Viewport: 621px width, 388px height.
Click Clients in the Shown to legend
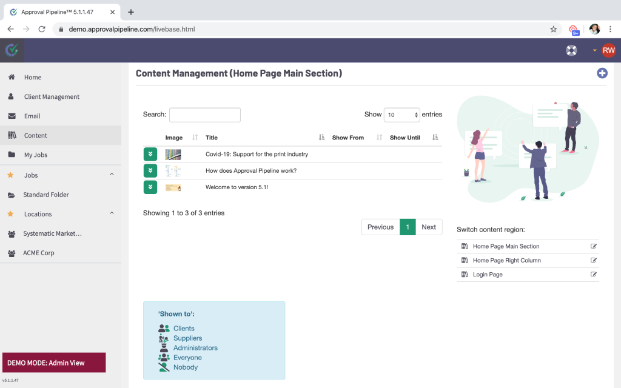point(184,329)
